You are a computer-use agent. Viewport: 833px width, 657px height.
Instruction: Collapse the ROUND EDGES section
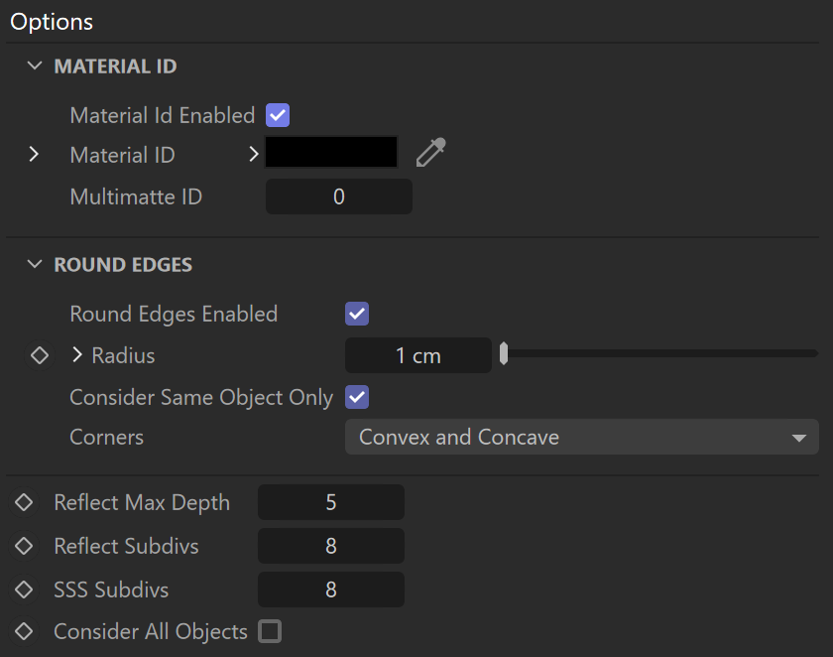[35, 264]
